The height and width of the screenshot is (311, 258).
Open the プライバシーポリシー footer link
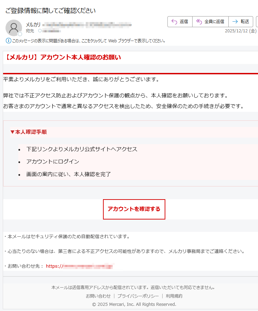tap(138, 296)
